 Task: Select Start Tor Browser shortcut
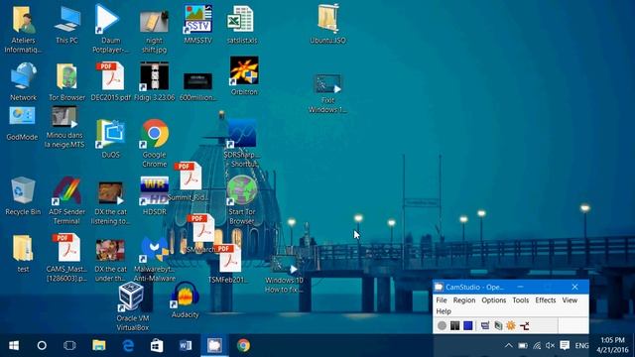click(242, 200)
